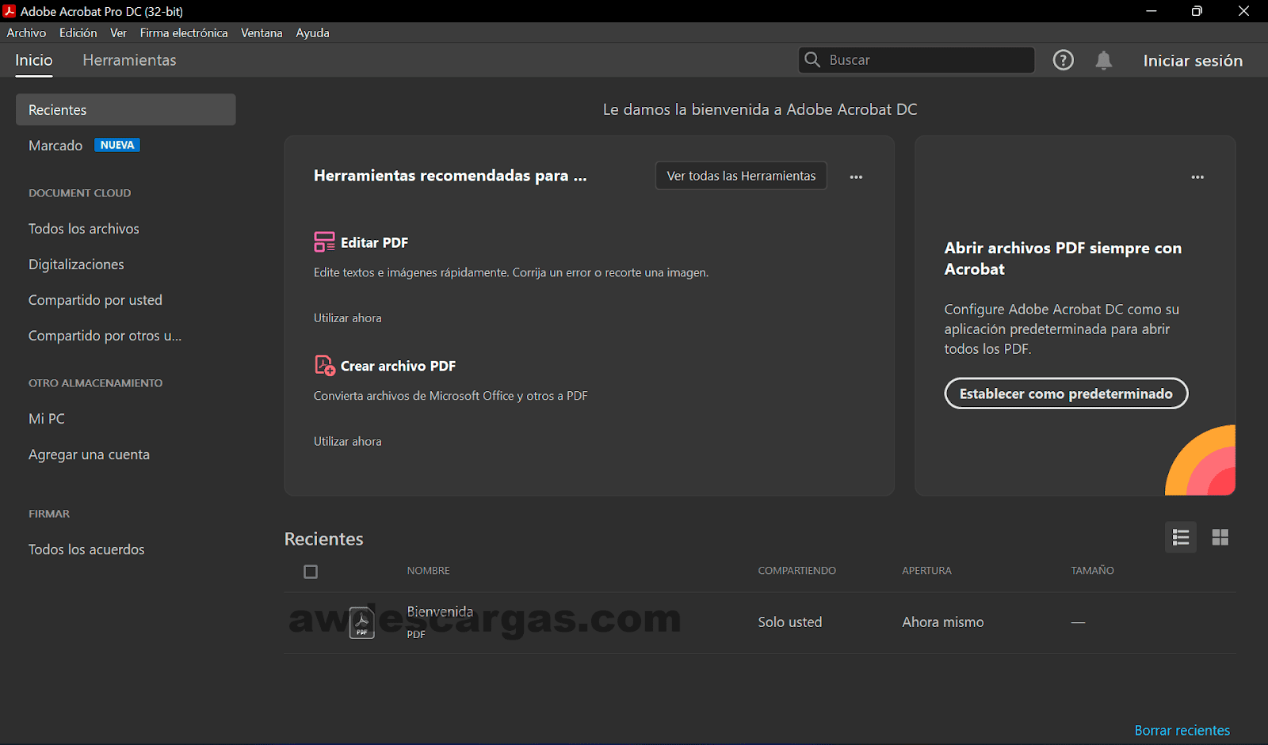
Task: Open options menu on the default app card
Action: pos(1197,177)
